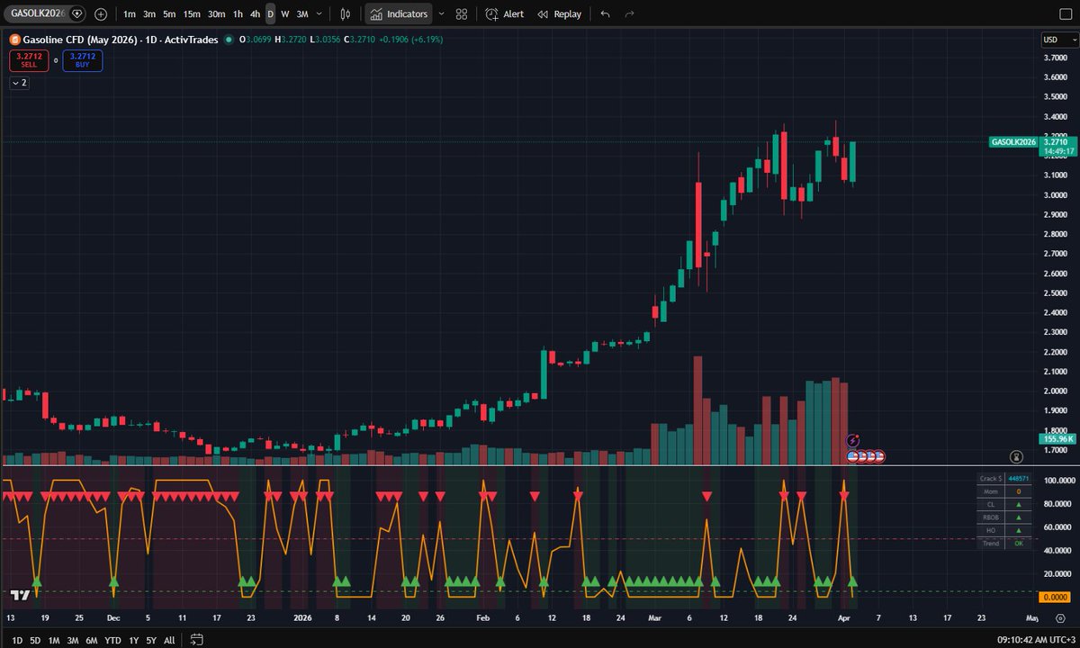Click the Gasoline CFD (May 2026) title
The height and width of the screenshot is (648, 1080).
point(80,40)
